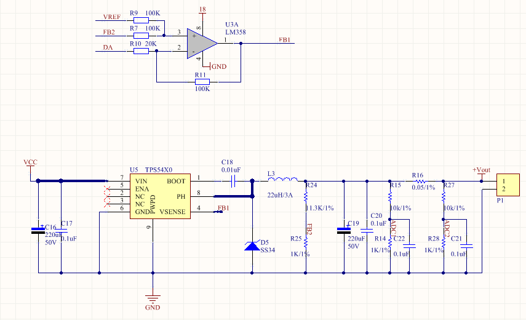Viewport: 526px width, 320px height.
Task: Click the +Vout power port symbol
Action: 481,172
